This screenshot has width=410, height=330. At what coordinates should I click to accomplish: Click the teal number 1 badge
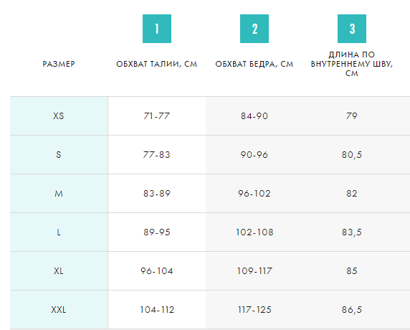[x=157, y=29]
